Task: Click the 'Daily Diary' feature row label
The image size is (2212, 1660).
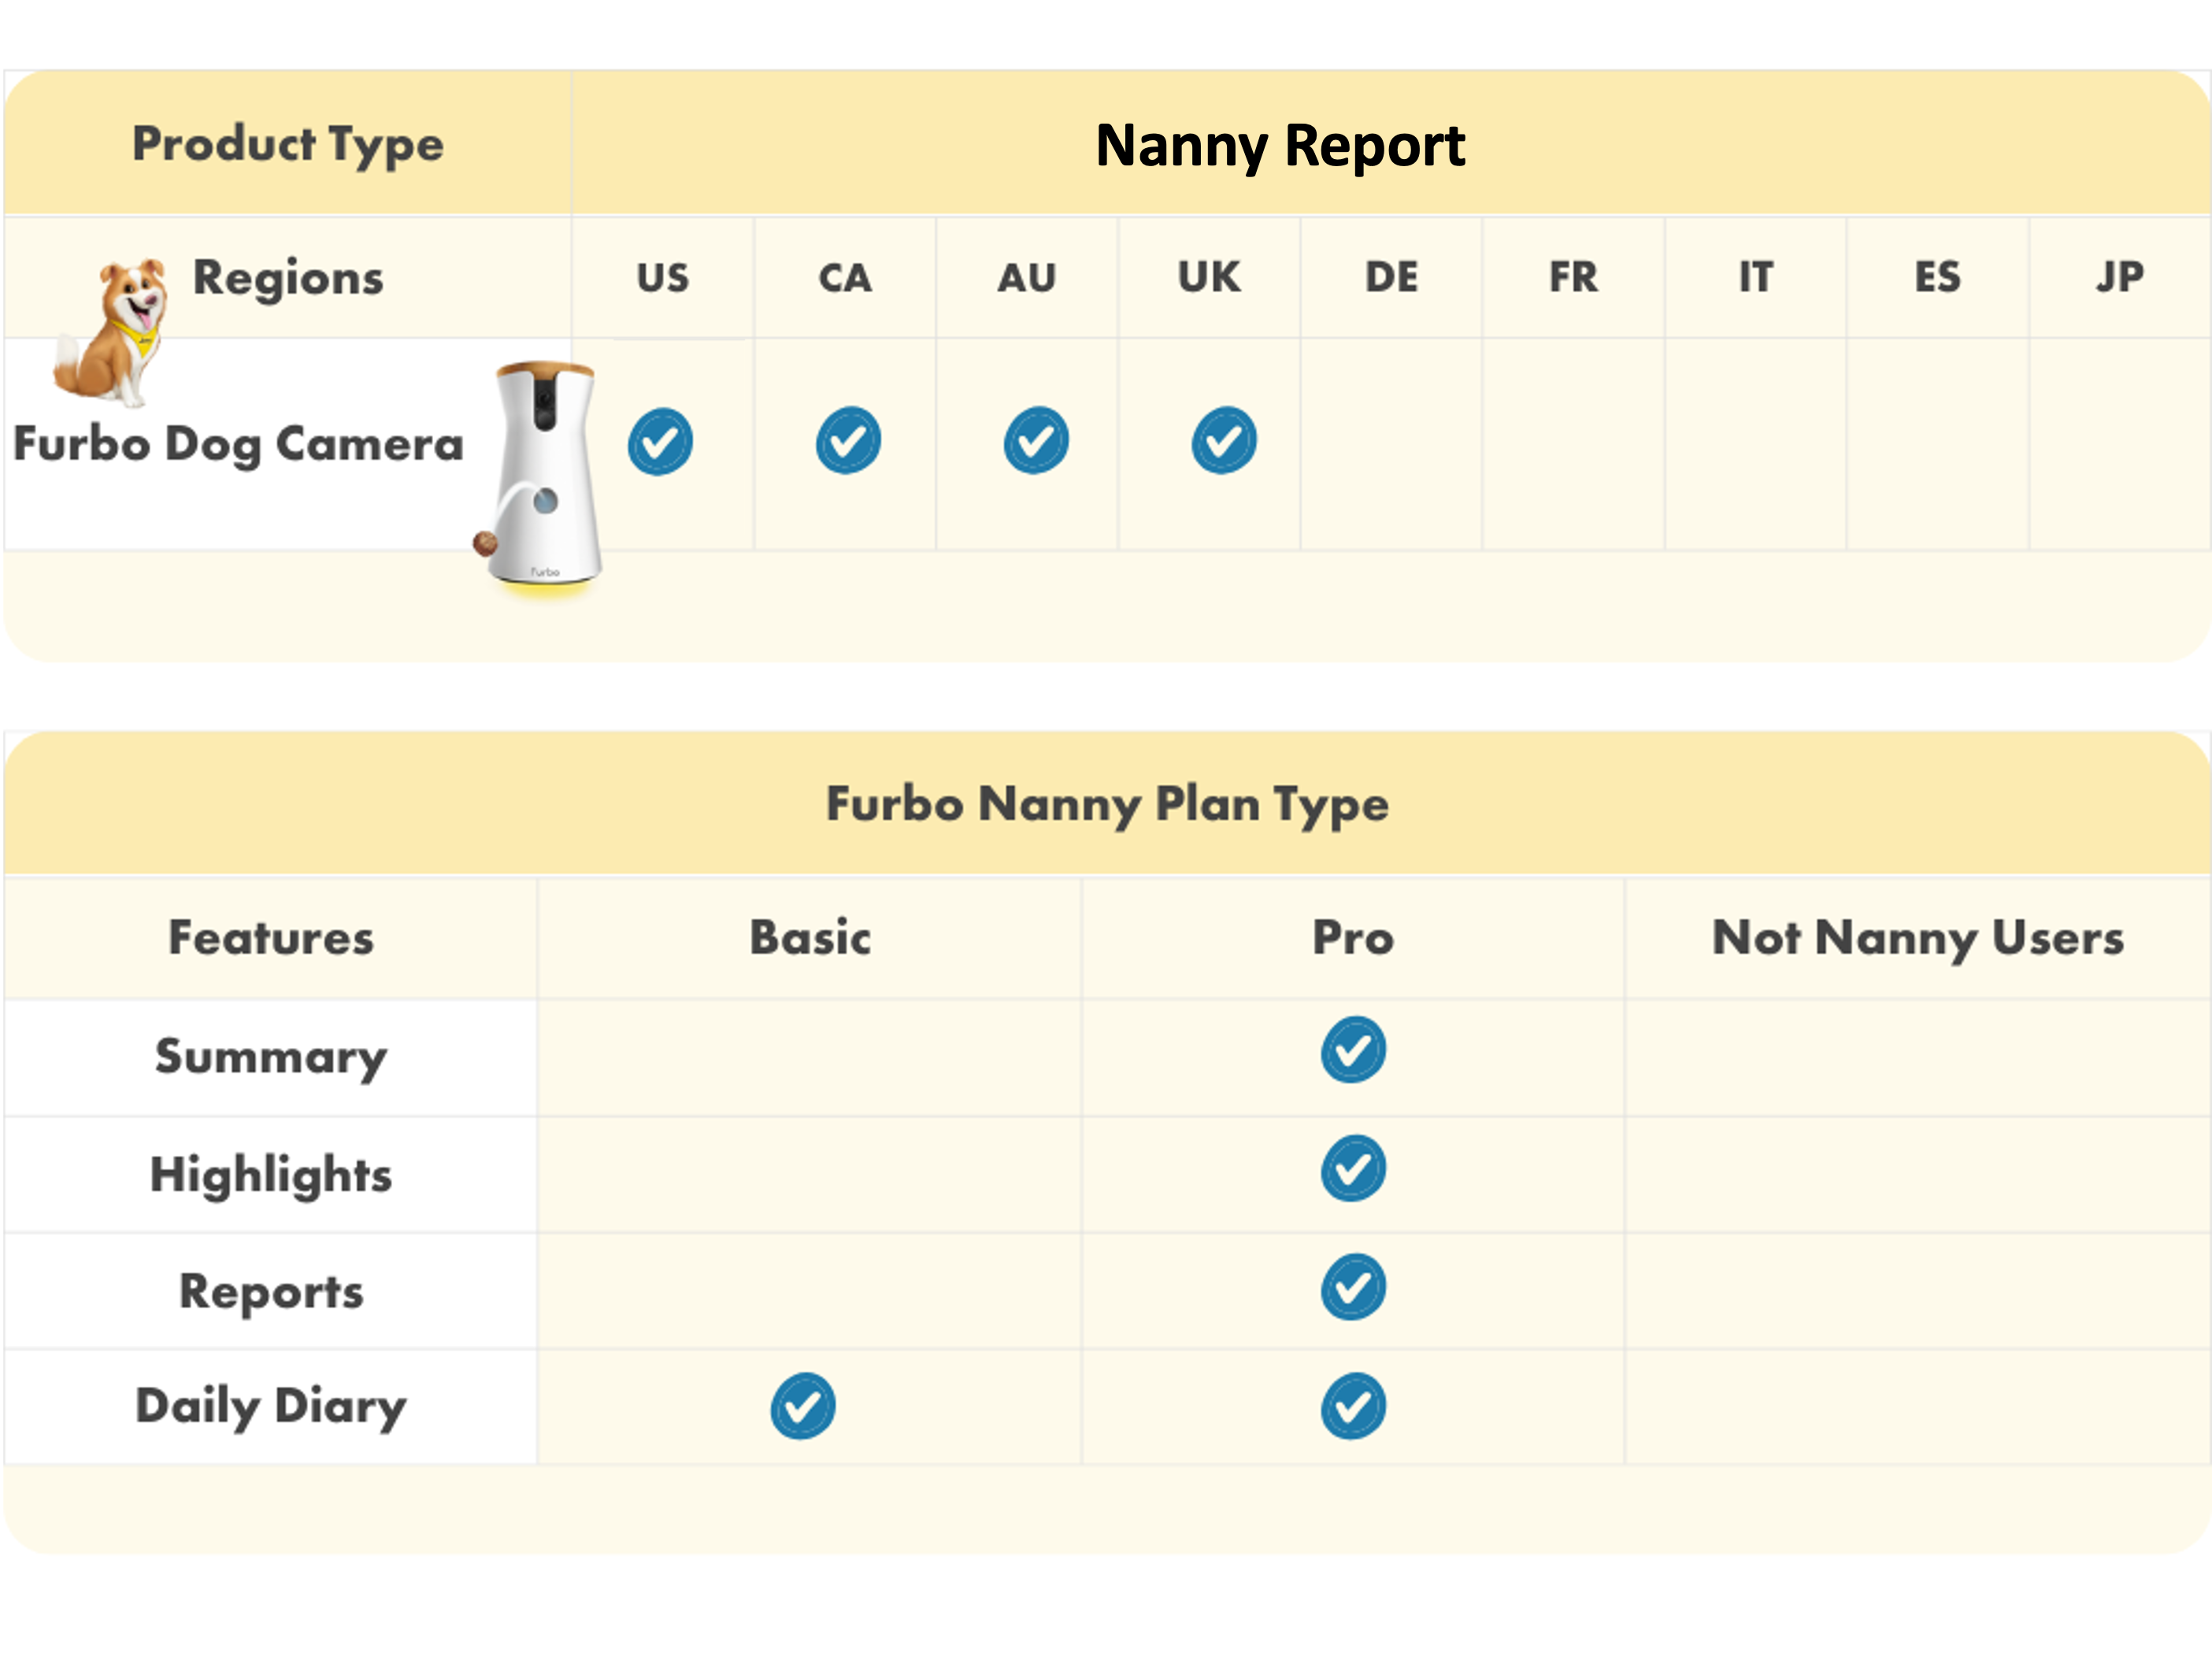Action: point(271,1407)
